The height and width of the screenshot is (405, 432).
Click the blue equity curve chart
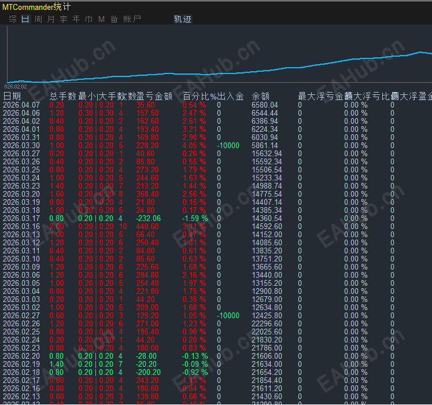219,68
